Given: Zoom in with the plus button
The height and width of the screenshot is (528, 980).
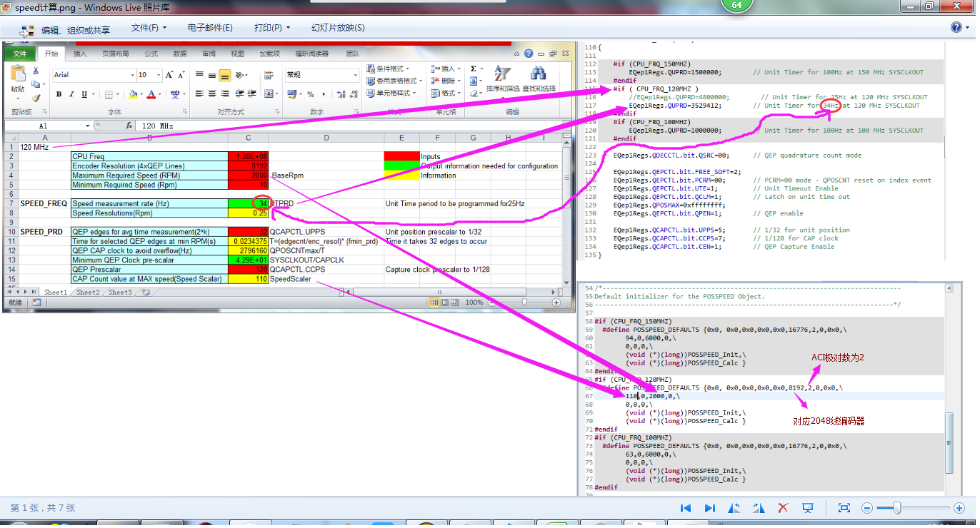Looking at the screenshot, I should point(959,508).
